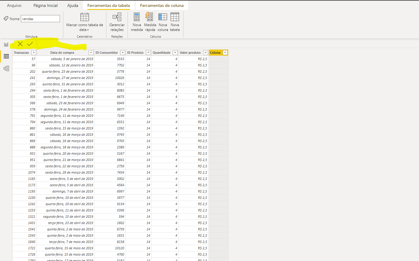
Task: Click the Nova tabela icon
Action: [175, 17]
